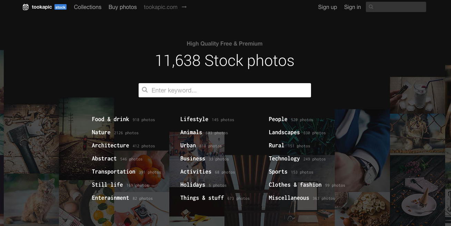Focus the small header search box
The height and width of the screenshot is (226, 451).
[399, 7]
